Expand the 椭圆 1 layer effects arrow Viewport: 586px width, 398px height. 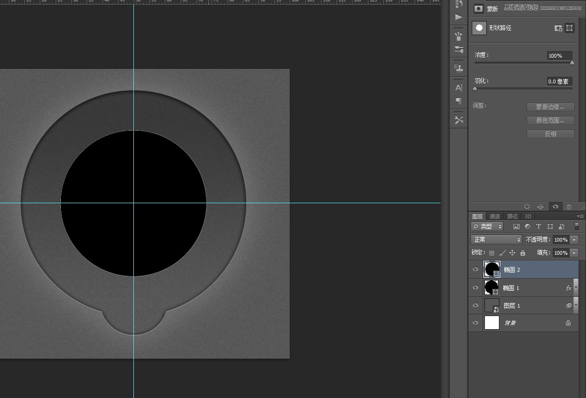[x=576, y=288]
